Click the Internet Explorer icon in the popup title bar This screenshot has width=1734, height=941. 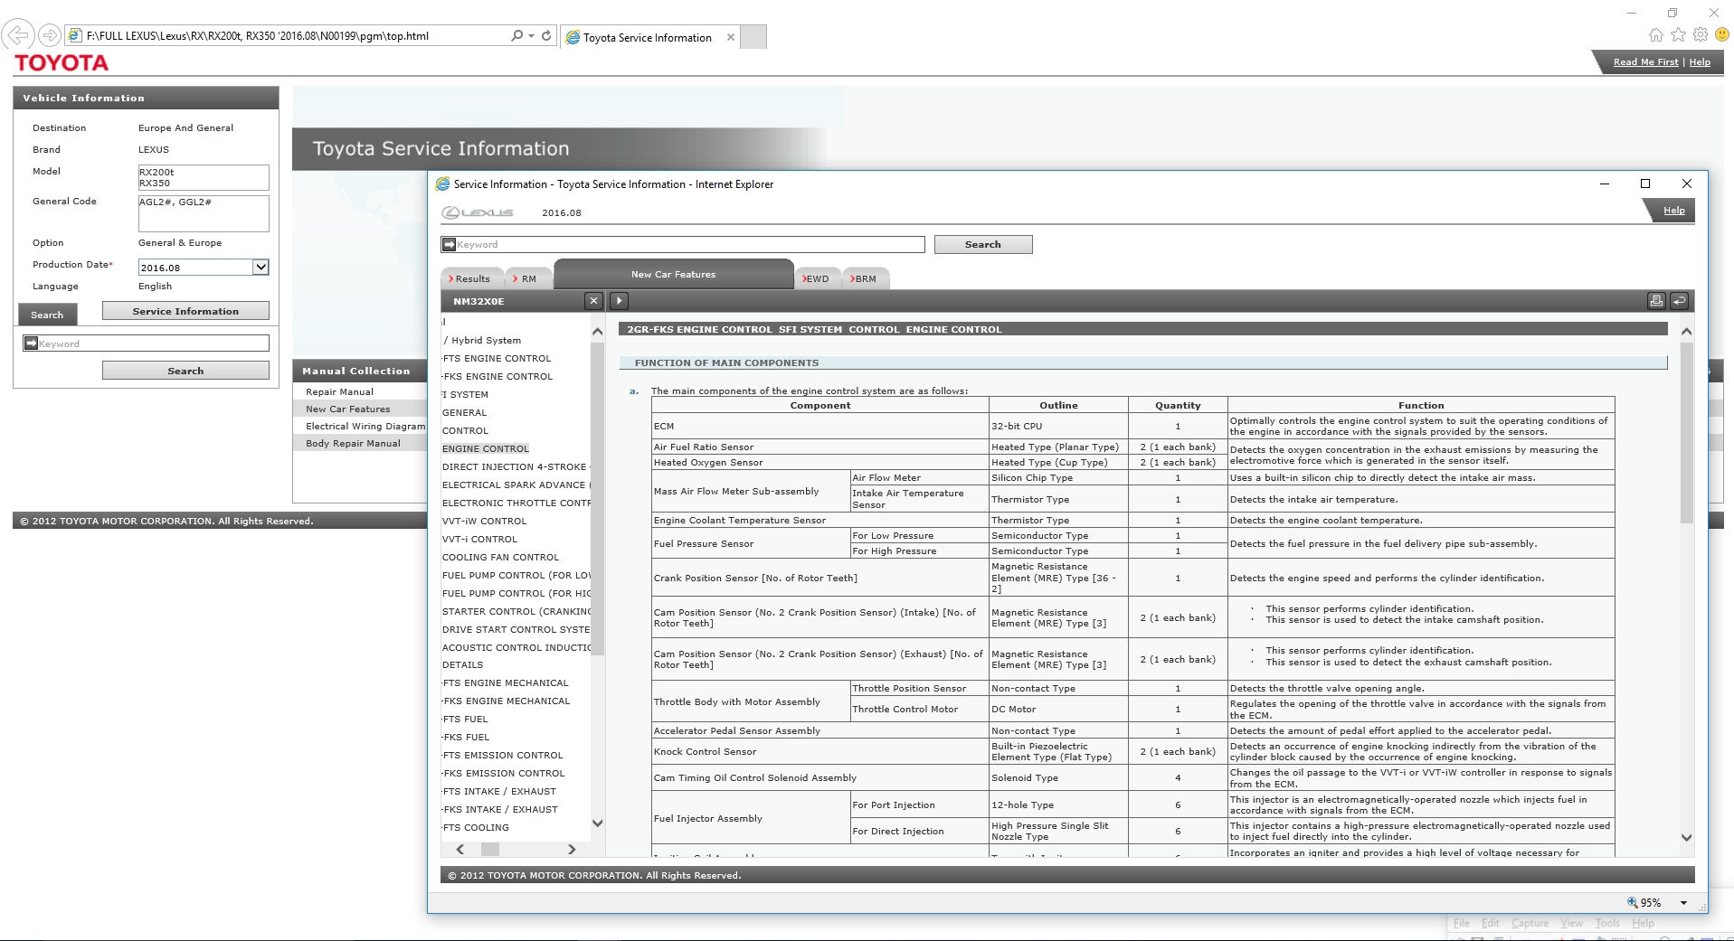[442, 183]
